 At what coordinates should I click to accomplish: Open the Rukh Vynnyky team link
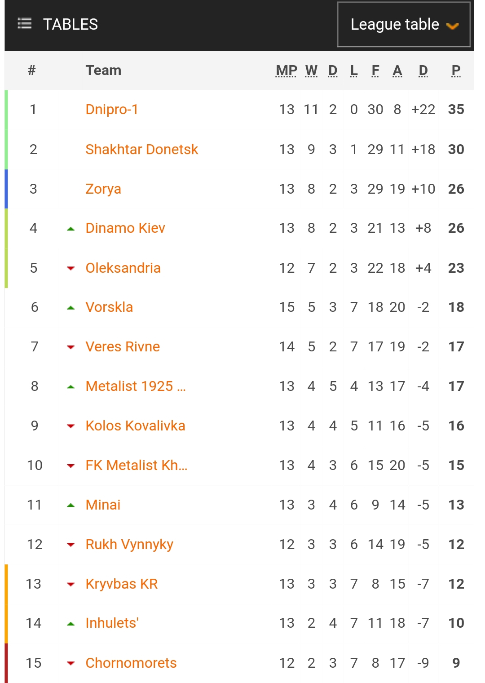(129, 544)
